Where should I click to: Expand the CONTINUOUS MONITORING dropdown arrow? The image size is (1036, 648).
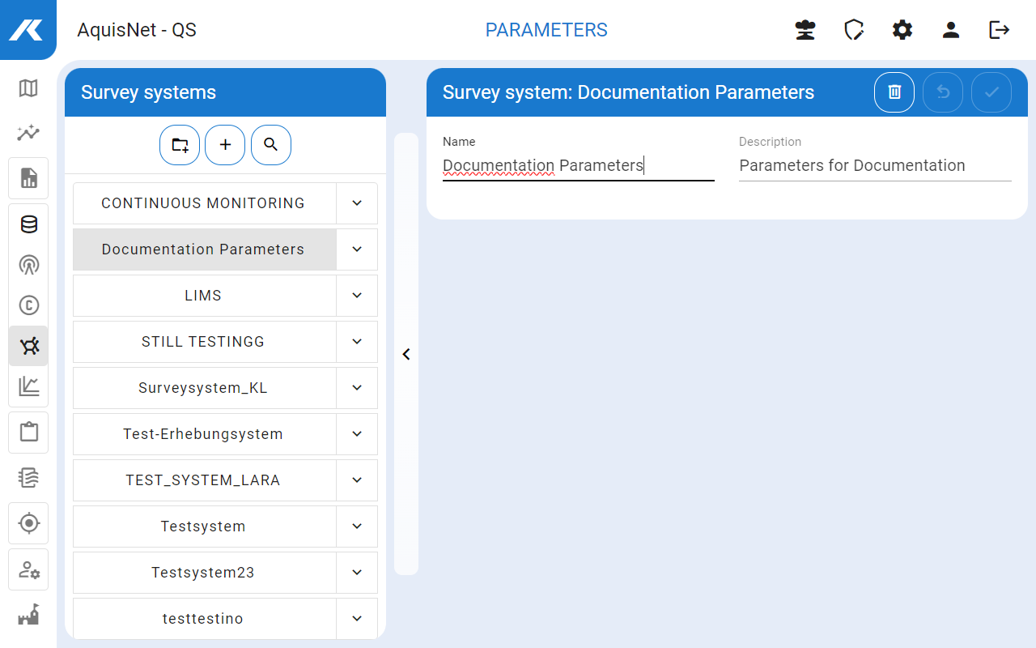tap(357, 203)
